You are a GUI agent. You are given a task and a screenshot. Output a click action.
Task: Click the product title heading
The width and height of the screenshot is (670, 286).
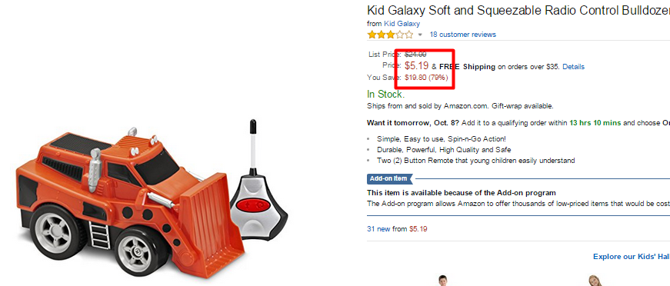518,10
